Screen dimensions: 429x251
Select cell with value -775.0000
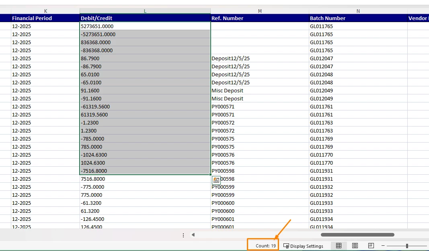pos(145,187)
